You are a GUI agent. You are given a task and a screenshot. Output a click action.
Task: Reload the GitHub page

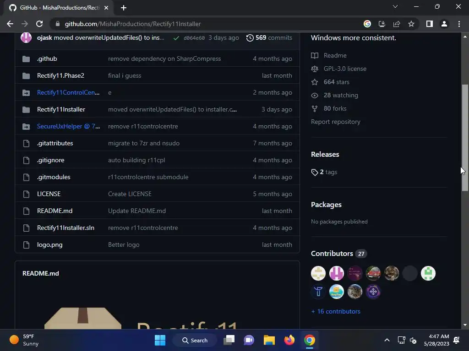tap(39, 24)
